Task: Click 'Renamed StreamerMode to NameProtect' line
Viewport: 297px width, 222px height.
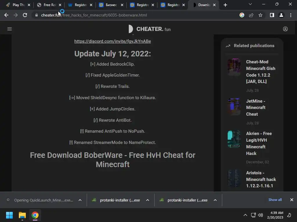Action: [x=113, y=143]
